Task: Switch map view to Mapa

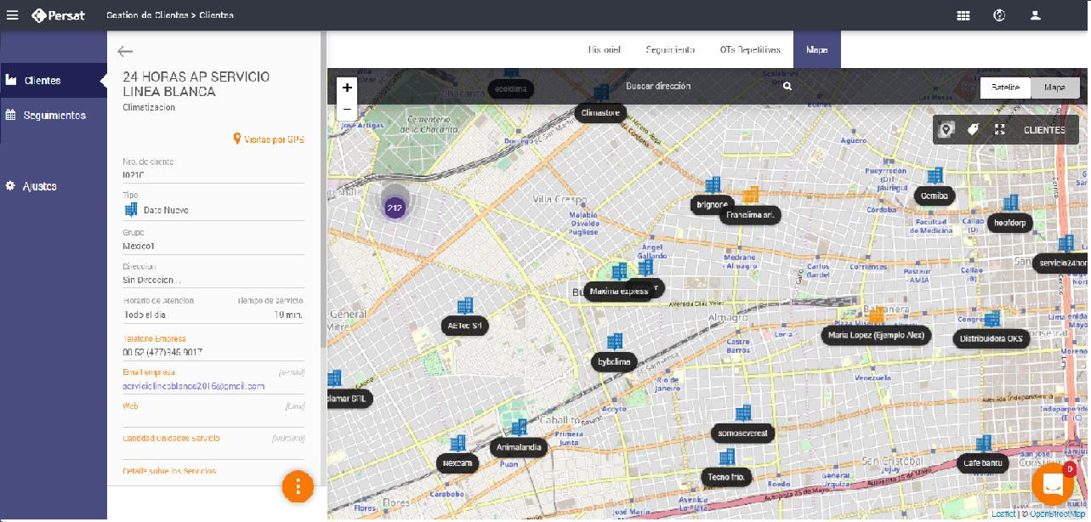Action: pos(1054,87)
